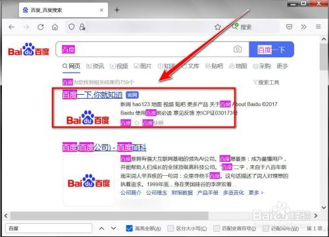
Task: Click into the Baidu search input field
Action: [x=153, y=49]
